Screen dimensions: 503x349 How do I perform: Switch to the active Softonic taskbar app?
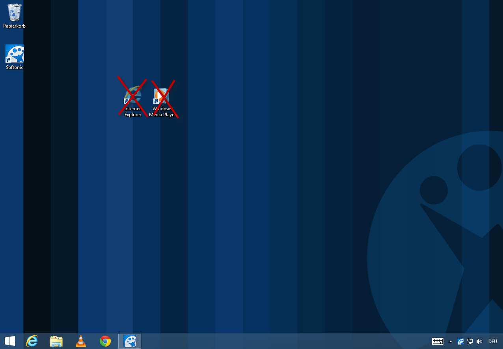130,341
